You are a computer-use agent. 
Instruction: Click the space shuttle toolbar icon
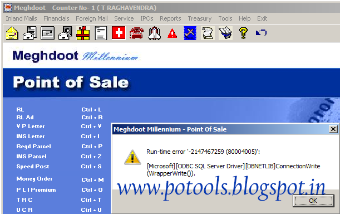pos(154,33)
